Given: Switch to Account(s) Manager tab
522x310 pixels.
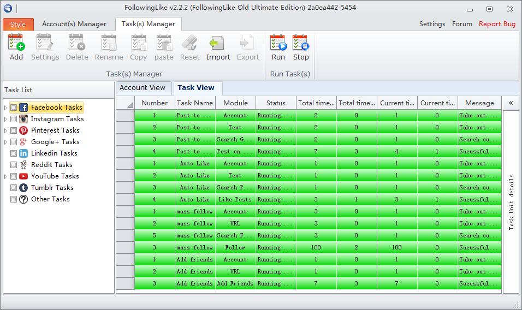Looking at the screenshot, I should [74, 24].
